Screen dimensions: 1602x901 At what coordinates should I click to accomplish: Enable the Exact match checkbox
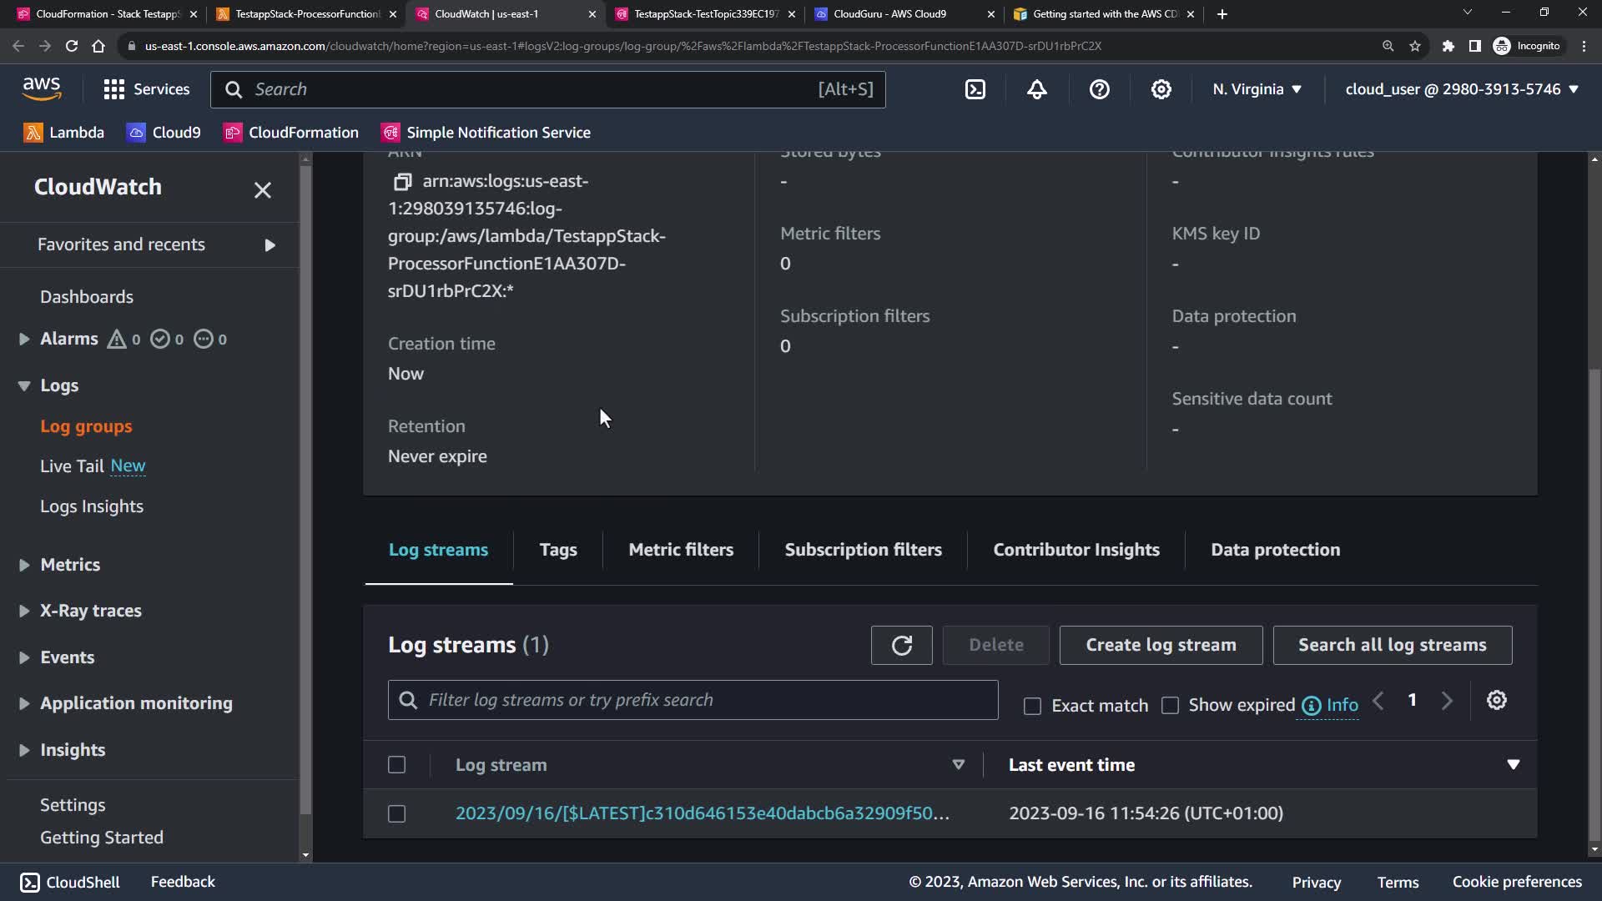point(1032,706)
